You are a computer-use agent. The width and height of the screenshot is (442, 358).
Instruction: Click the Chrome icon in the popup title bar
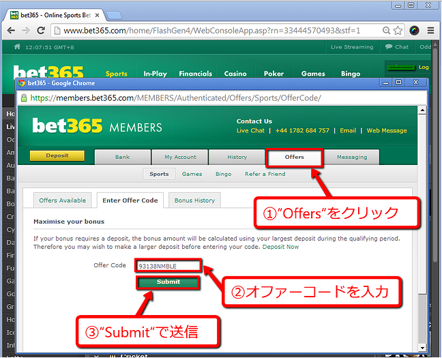click(x=22, y=83)
